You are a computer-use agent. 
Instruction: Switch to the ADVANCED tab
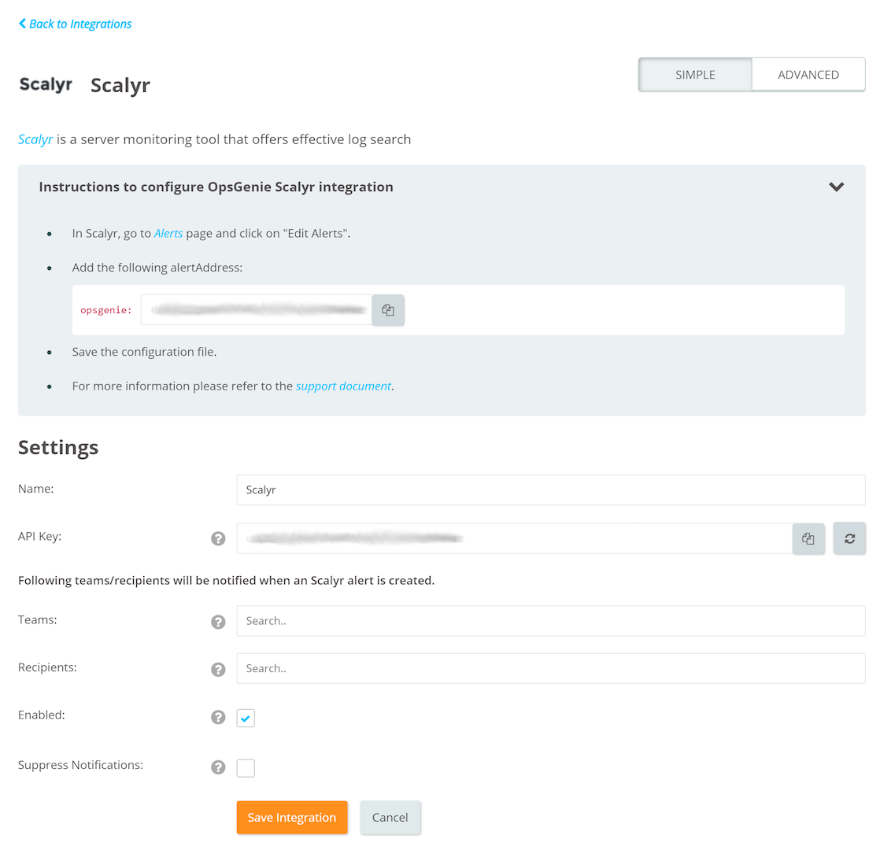(808, 75)
